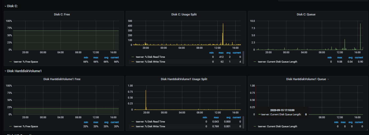Collapse the Disk C: row chevron
The image size is (369, 135).
tap(5, 6)
